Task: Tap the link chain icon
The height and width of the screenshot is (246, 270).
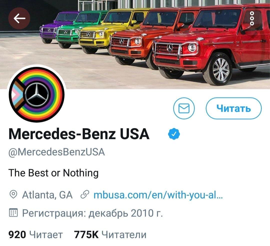Action: pyautogui.click(x=85, y=195)
